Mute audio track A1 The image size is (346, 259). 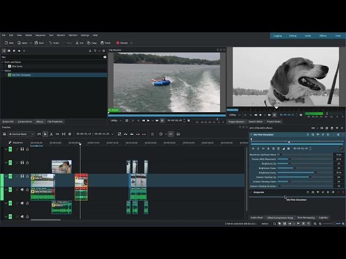click(x=22, y=189)
